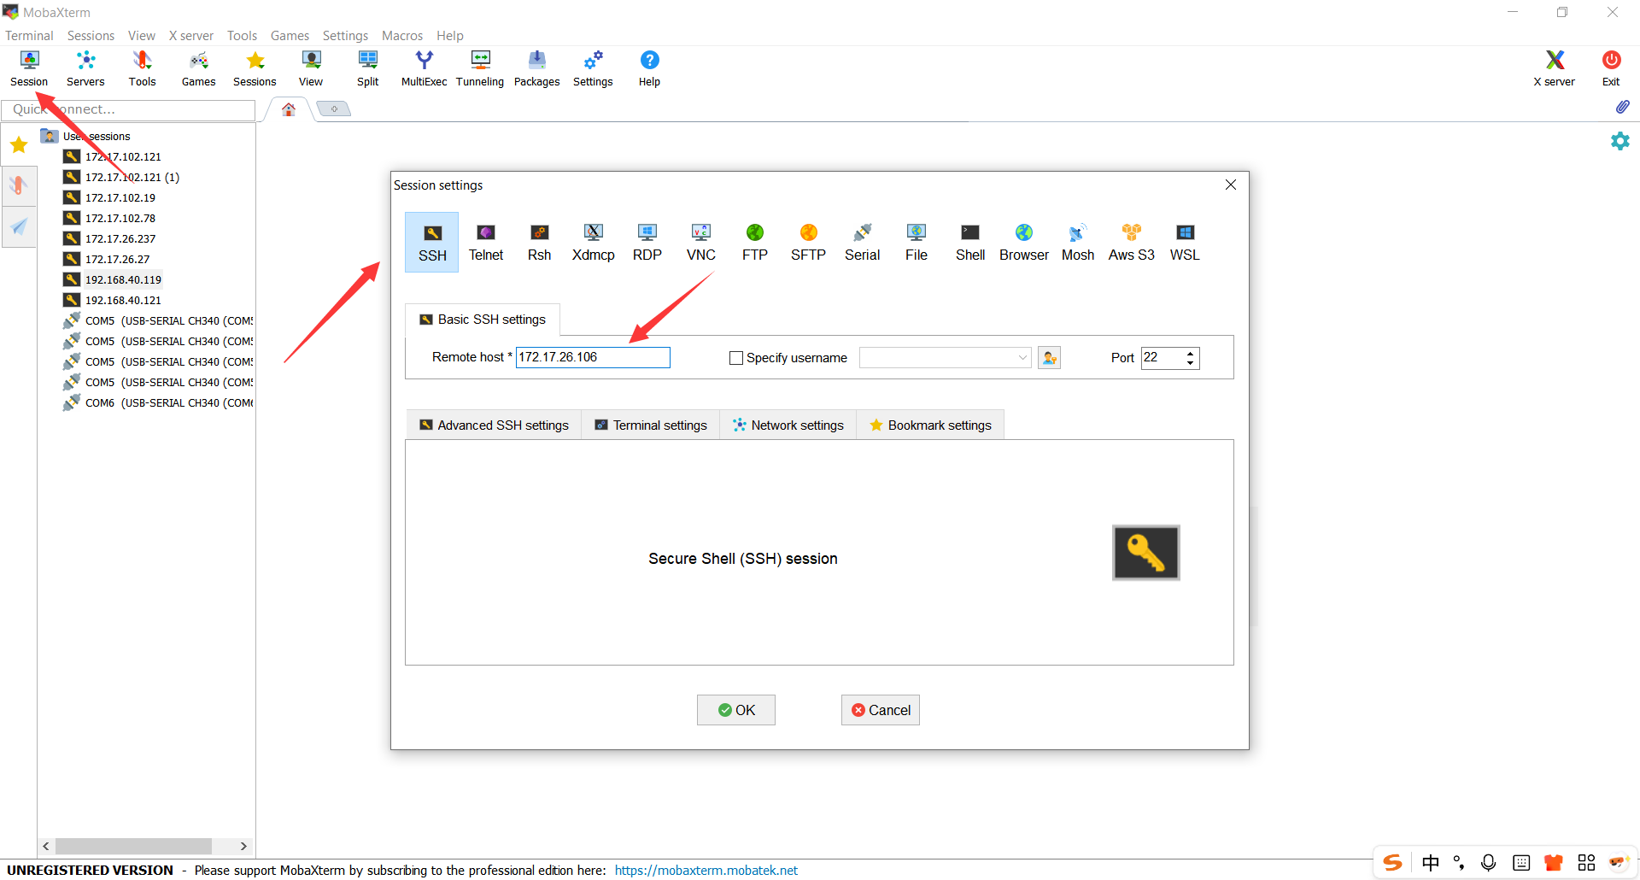Open the home tab icon
The image size is (1640, 880).
tap(289, 109)
